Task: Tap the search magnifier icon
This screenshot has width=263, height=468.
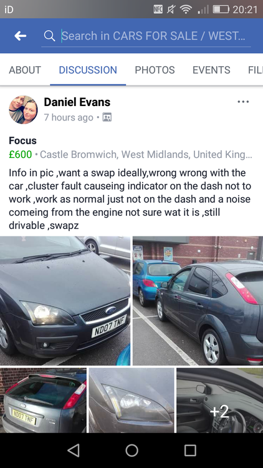Action: tap(49, 36)
